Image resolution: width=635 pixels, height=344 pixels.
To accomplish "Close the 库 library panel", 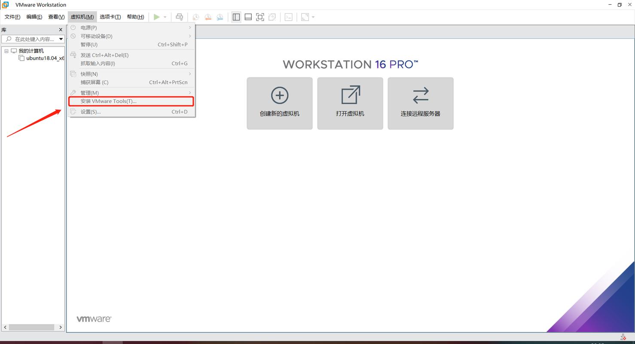I will pyautogui.click(x=61, y=30).
